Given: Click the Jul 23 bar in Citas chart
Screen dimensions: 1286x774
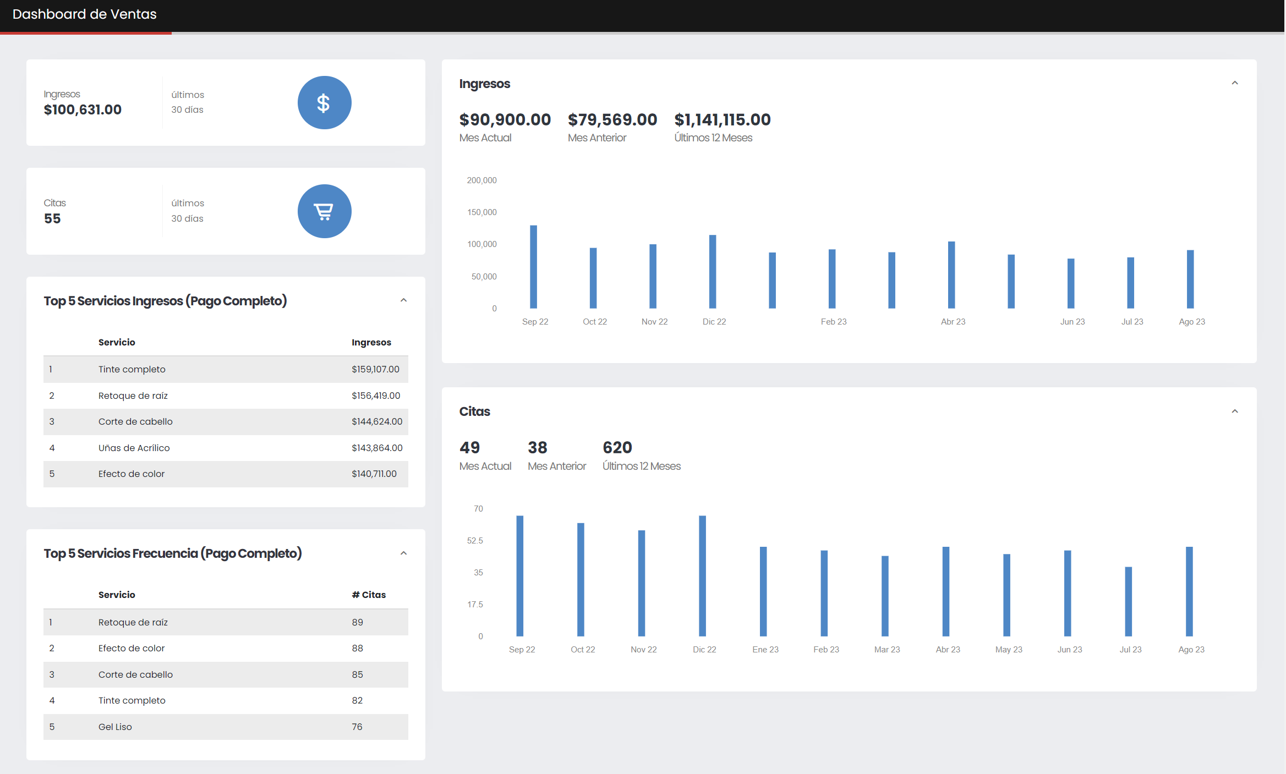Looking at the screenshot, I should pos(1129,602).
